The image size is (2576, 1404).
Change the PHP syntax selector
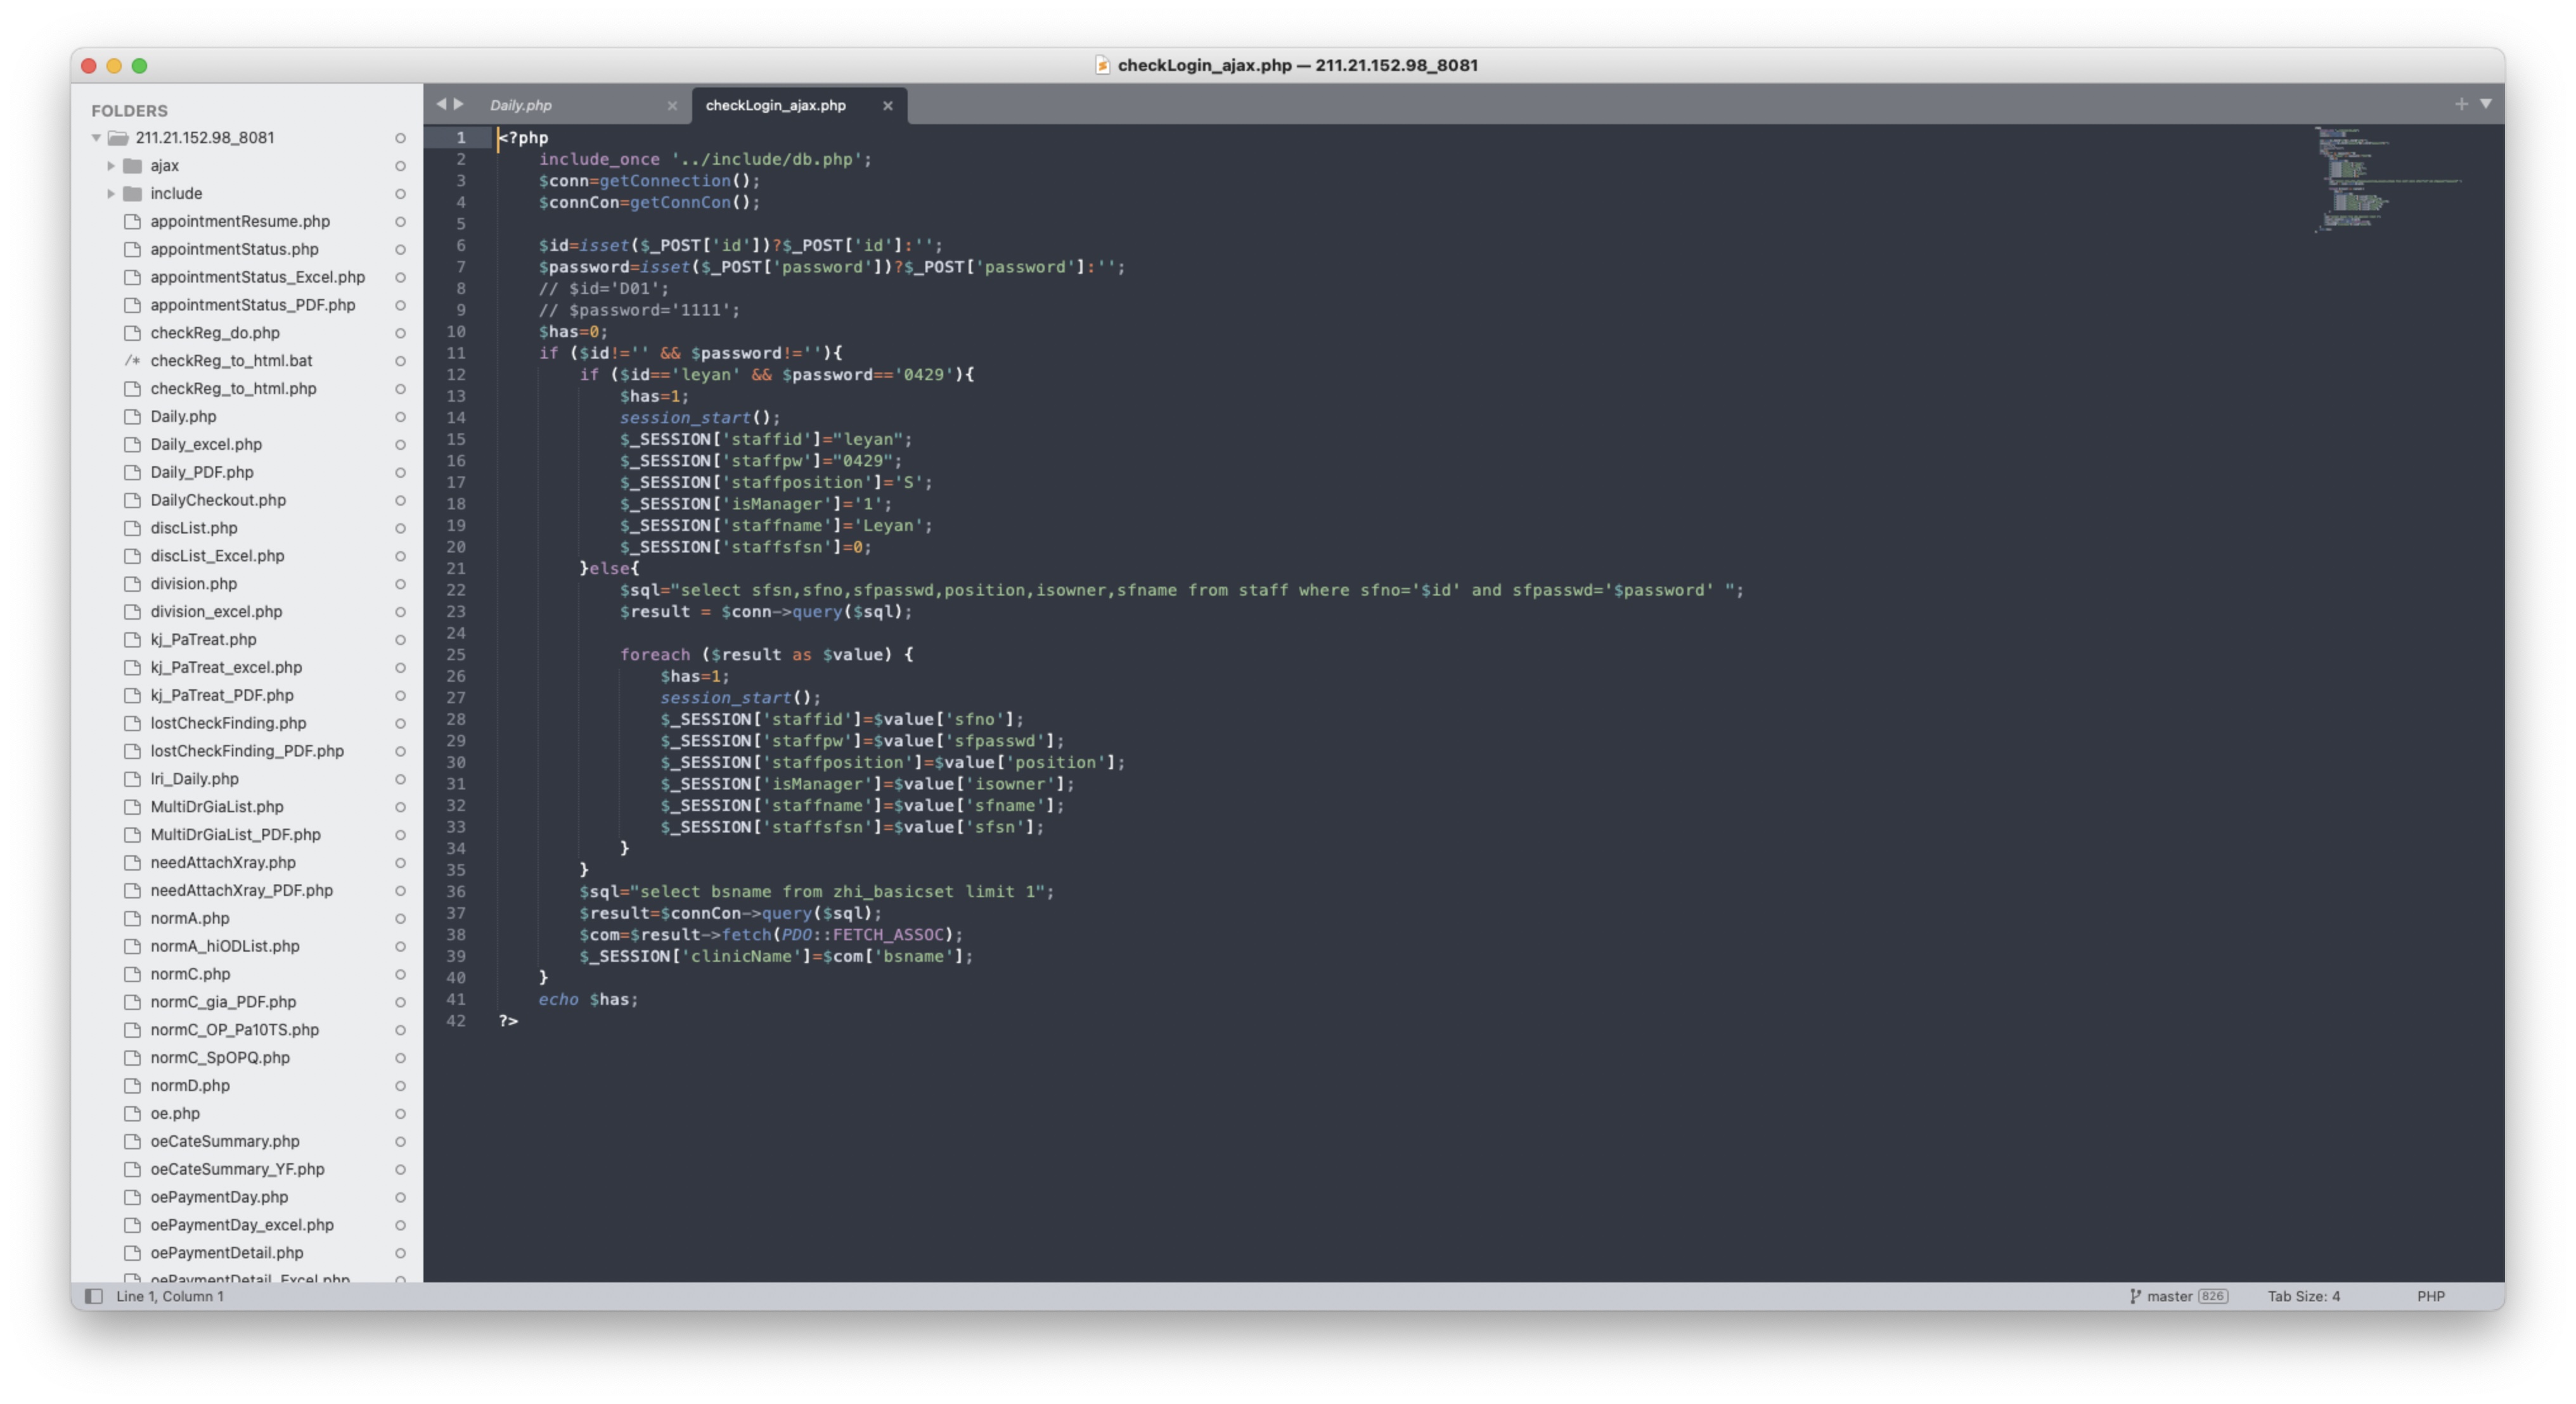[2430, 1296]
